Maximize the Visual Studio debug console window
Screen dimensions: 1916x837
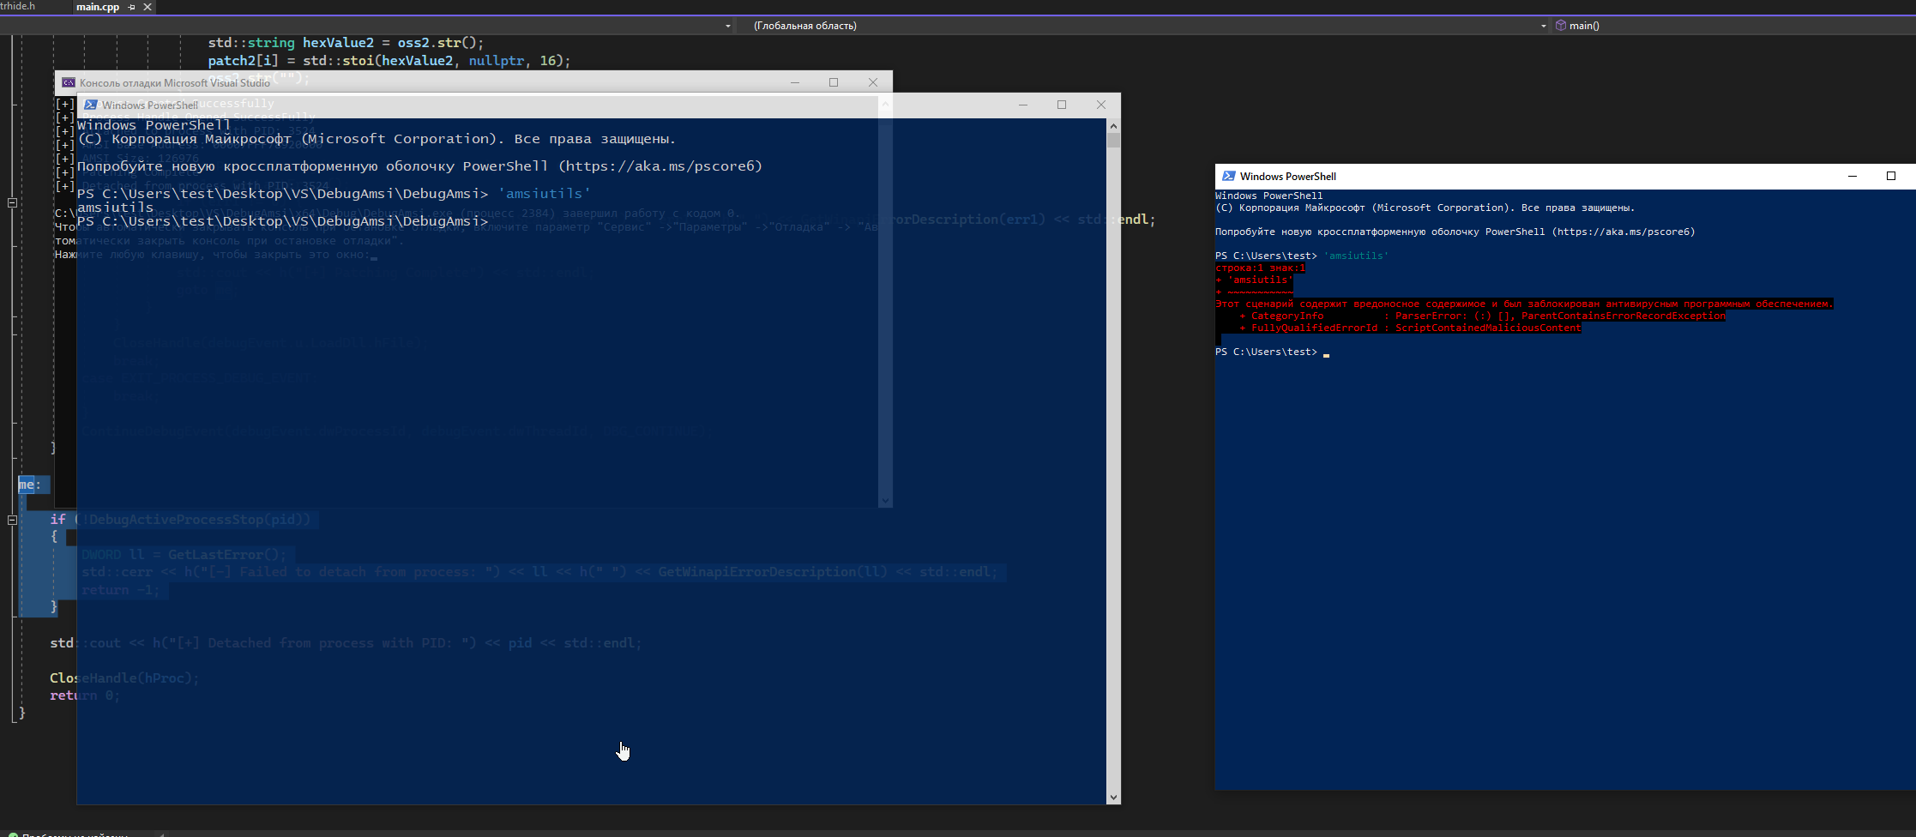(x=834, y=82)
